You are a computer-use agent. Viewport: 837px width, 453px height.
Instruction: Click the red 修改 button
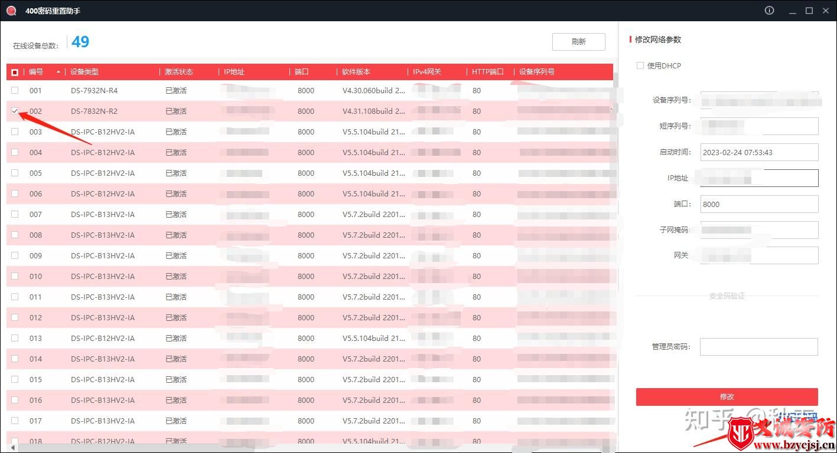(x=727, y=396)
